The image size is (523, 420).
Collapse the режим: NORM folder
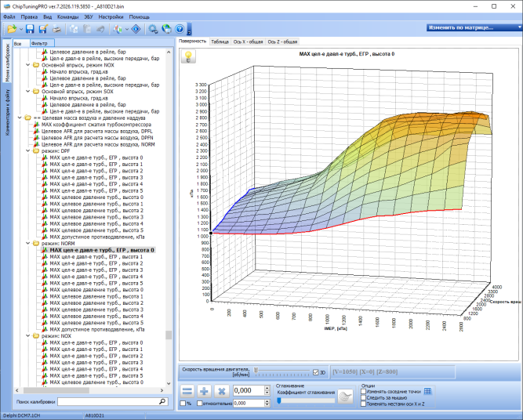(x=28, y=244)
